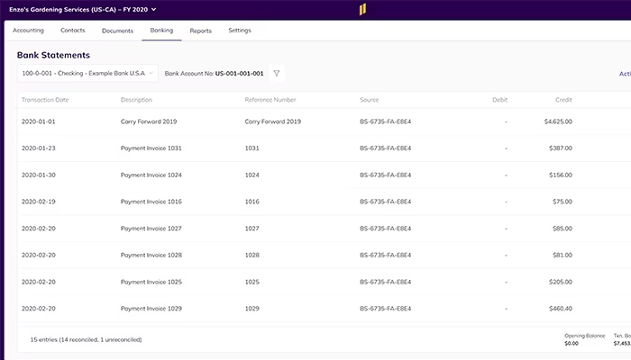Click the $81.00 credit value
The height and width of the screenshot is (360, 631).
point(562,255)
